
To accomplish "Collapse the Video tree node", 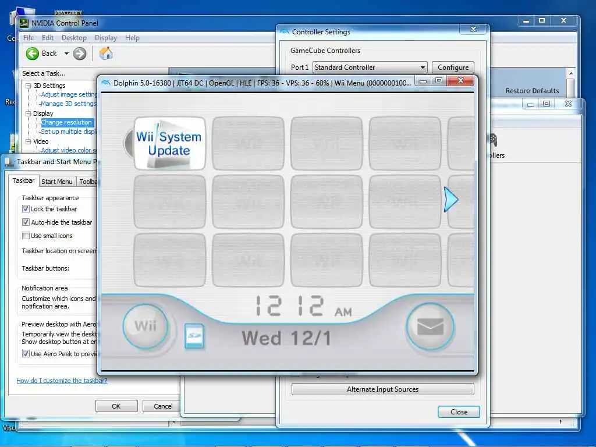I will coord(28,141).
